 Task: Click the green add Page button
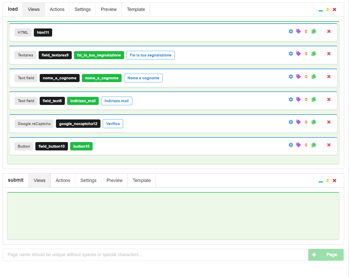pyautogui.click(x=326, y=255)
